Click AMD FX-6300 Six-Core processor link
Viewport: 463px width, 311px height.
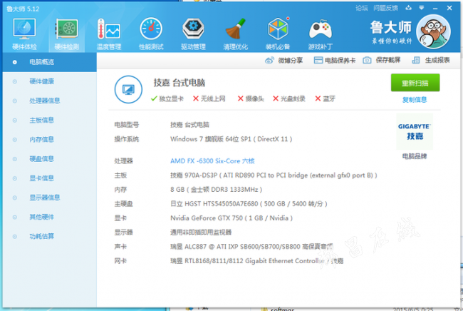[212, 161]
